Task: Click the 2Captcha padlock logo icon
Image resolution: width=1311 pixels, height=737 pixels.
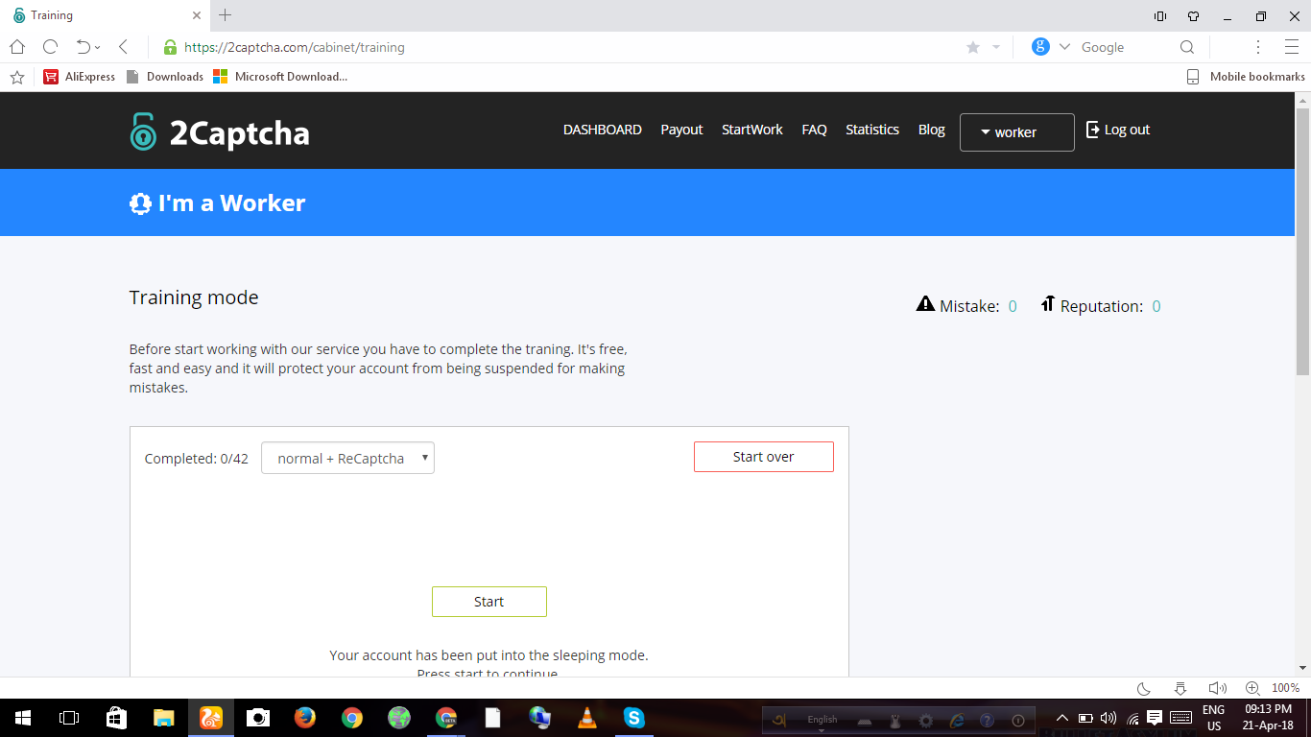Action: pyautogui.click(x=143, y=131)
